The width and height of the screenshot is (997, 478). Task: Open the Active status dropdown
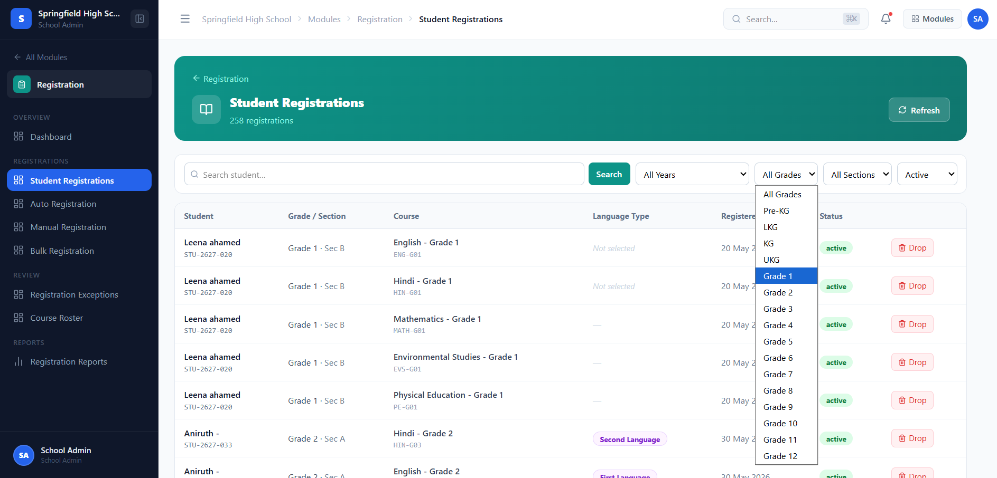(927, 174)
